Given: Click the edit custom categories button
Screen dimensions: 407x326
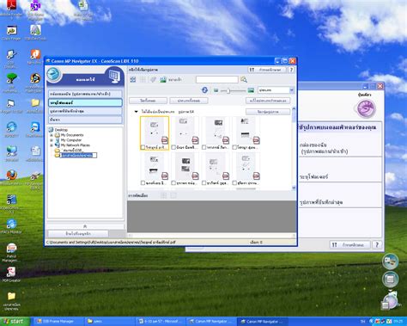Looking at the screenshot, I should 268,101.
